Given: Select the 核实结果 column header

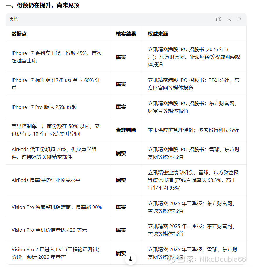Looking at the screenshot, I should pos(126,34).
